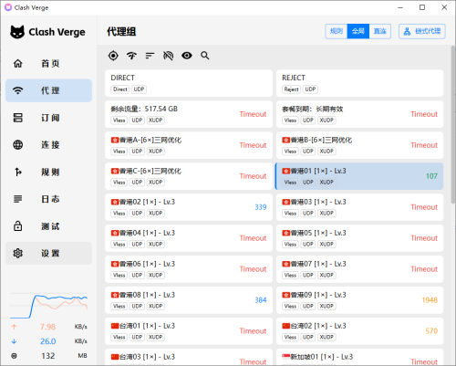456x366 pixels.
Task: Click the lock icon beside 测试
Action: pos(18,226)
